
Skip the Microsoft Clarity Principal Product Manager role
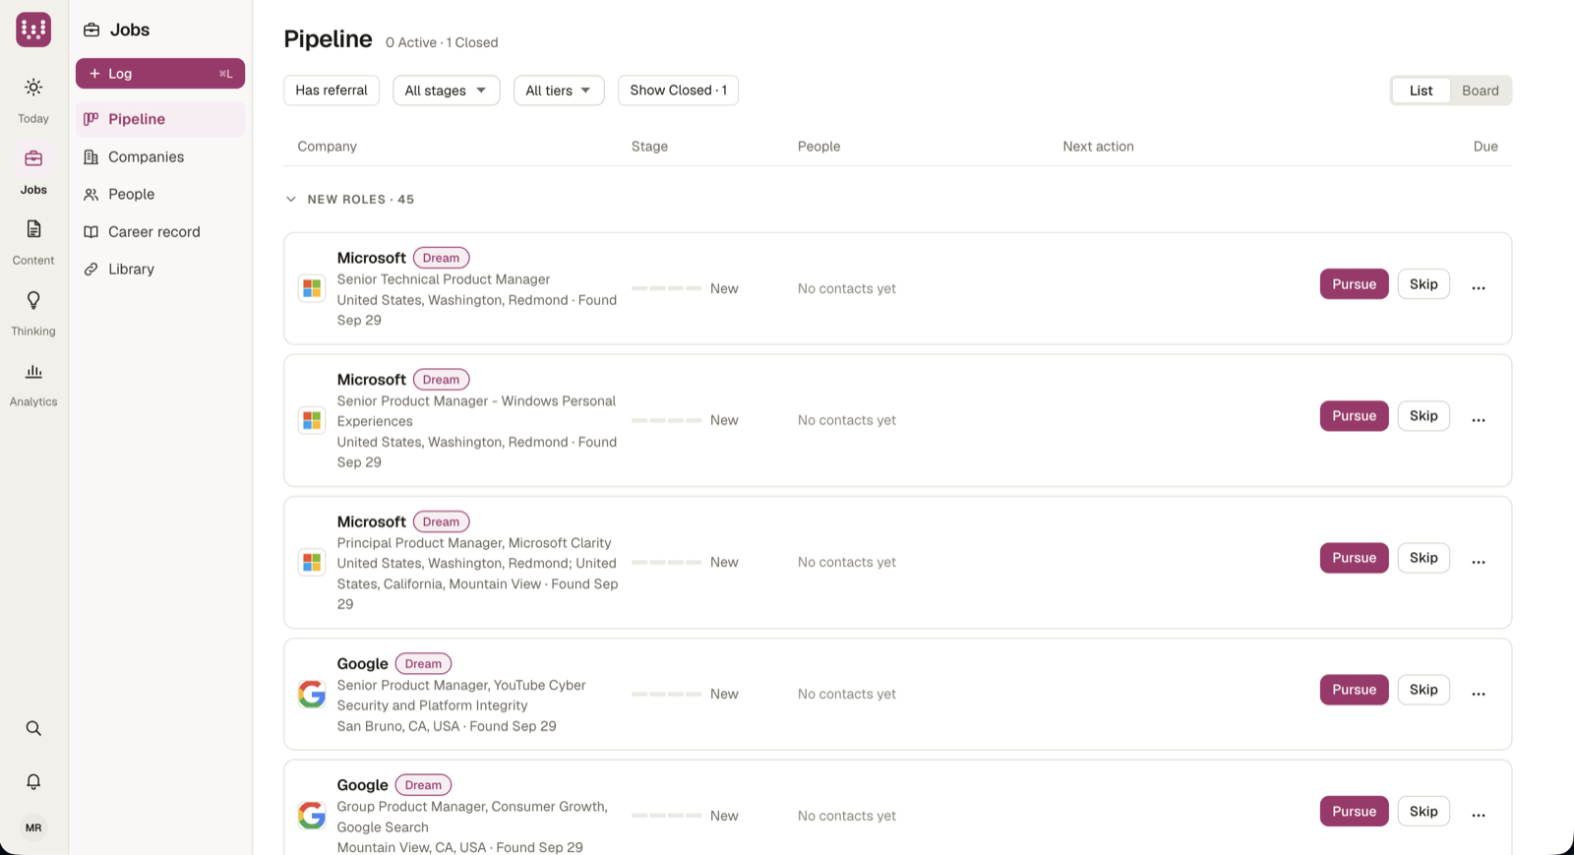click(1423, 558)
